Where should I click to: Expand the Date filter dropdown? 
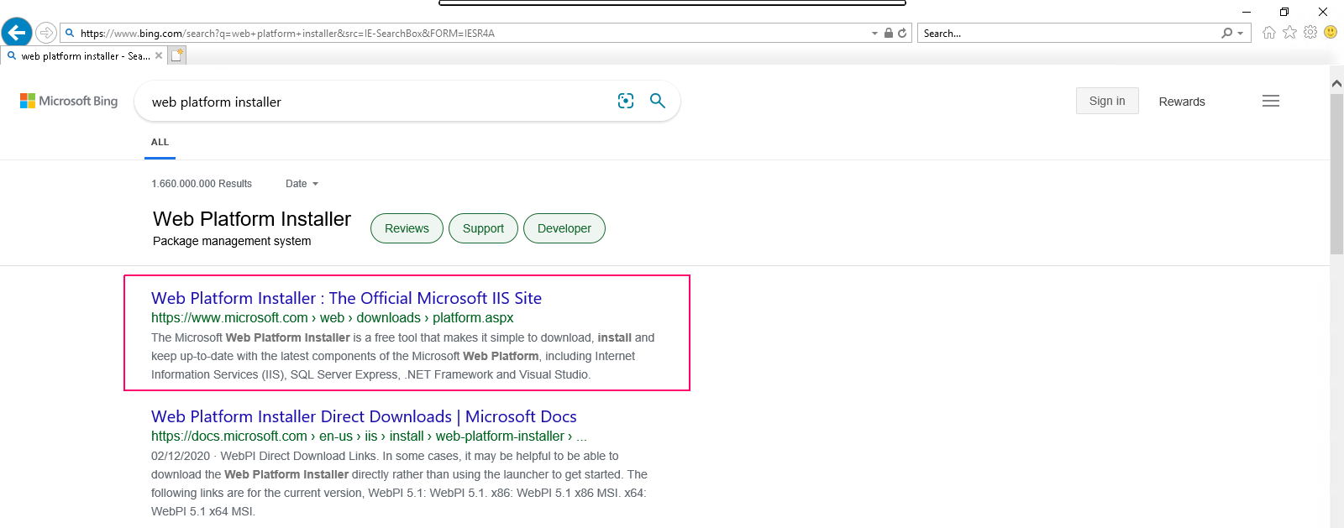click(302, 184)
